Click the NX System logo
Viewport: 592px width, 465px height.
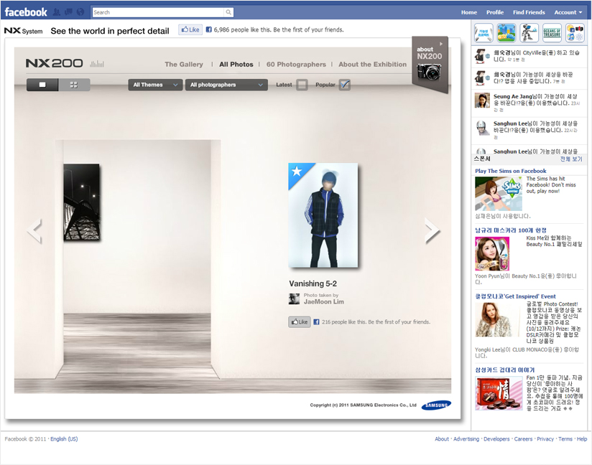(x=23, y=31)
